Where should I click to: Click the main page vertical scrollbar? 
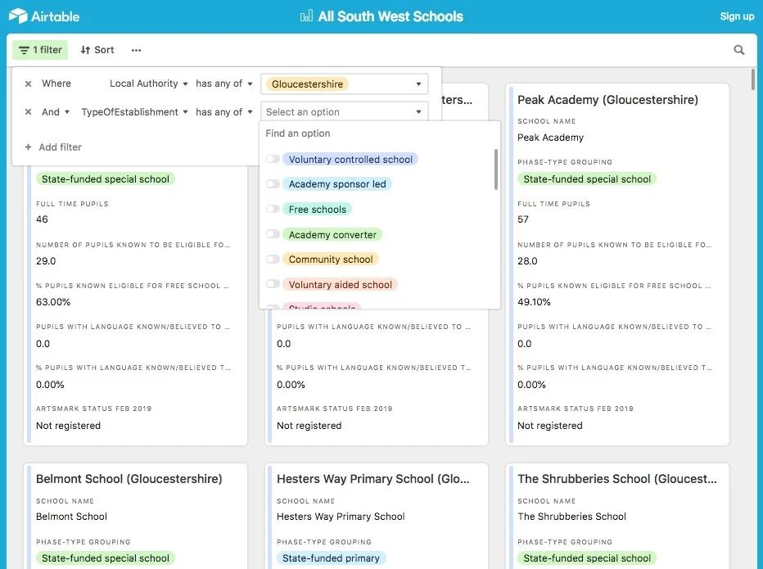coord(753,79)
